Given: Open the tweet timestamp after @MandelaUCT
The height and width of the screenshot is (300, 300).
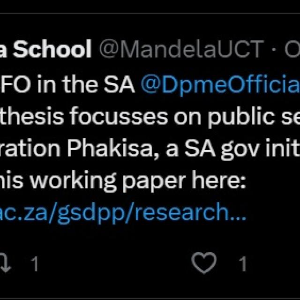Looking at the screenshot, I should pyautogui.click(x=292, y=49).
